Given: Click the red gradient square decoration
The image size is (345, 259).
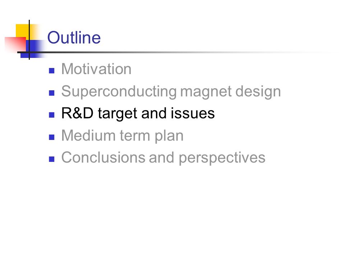Looking at the screenshot, I should [x=15, y=45].
